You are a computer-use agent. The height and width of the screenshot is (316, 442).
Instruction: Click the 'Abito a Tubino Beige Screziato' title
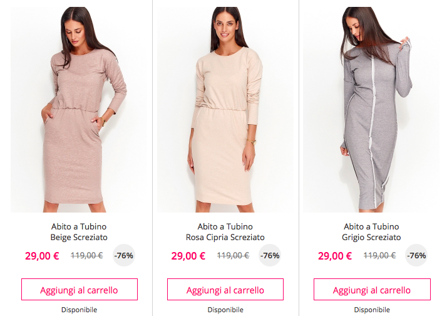tap(79, 232)
